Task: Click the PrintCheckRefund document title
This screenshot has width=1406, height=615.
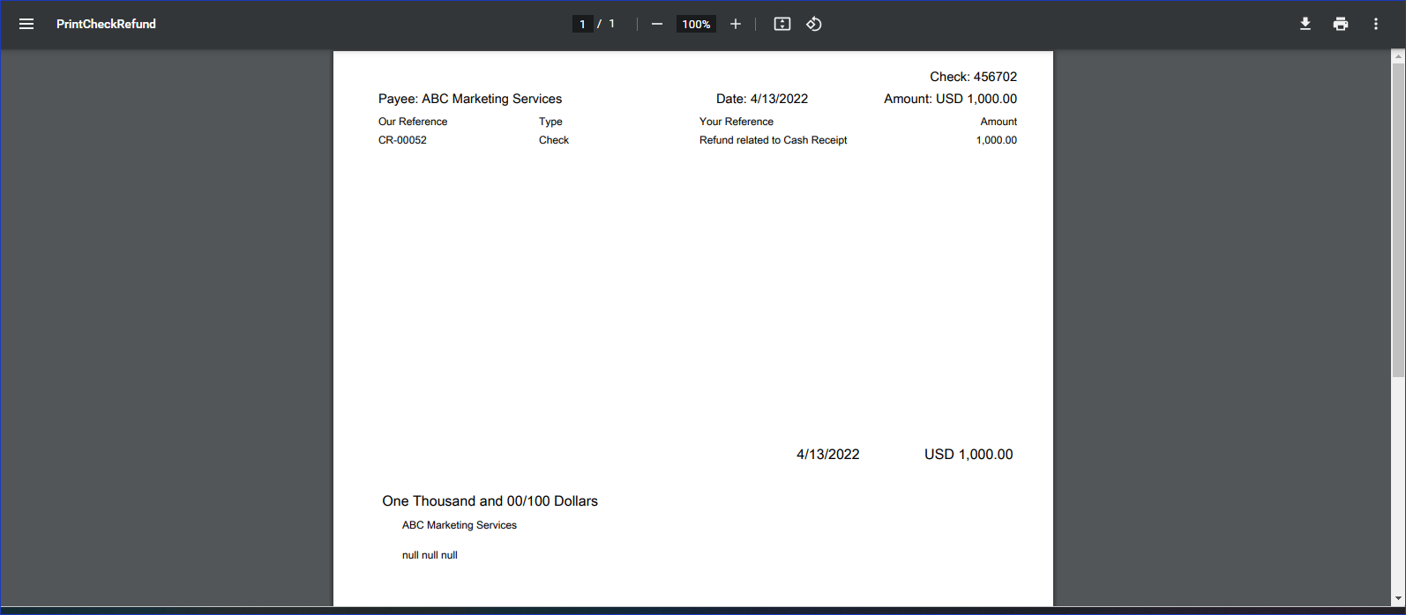Action: [x=106, y=24]
